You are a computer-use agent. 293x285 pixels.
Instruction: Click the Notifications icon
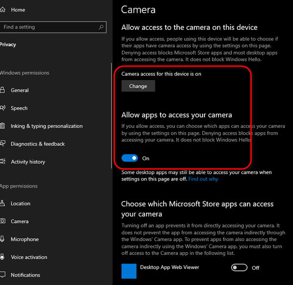(x=2, y=275)
